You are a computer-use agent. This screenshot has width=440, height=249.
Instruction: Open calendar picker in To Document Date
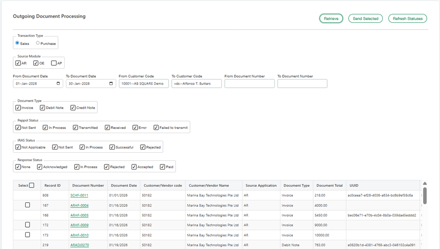111,84
